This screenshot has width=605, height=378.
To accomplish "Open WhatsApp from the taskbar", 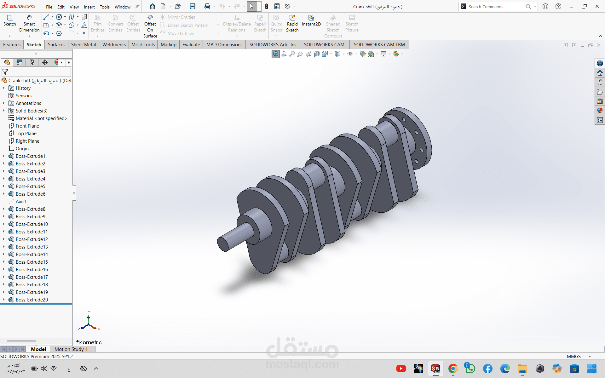I will tap(470, 369).
